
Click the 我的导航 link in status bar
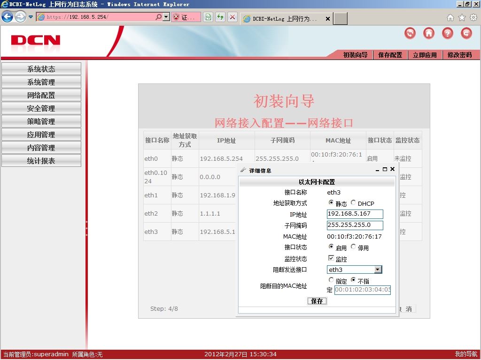[466, 354]
